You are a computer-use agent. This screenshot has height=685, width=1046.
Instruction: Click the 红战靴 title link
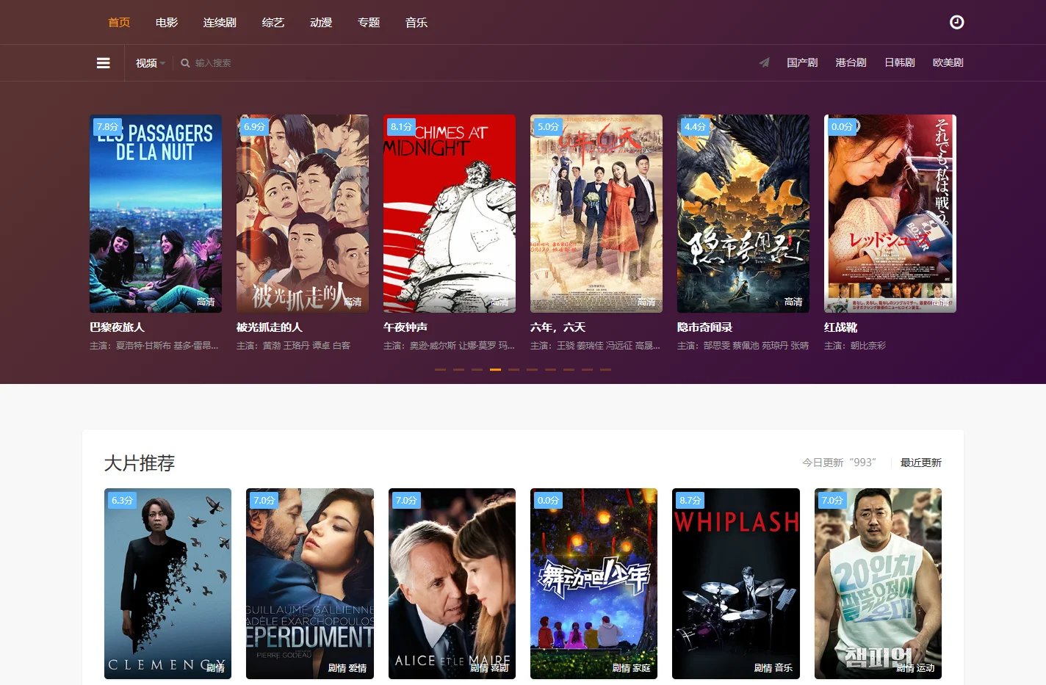840,327
